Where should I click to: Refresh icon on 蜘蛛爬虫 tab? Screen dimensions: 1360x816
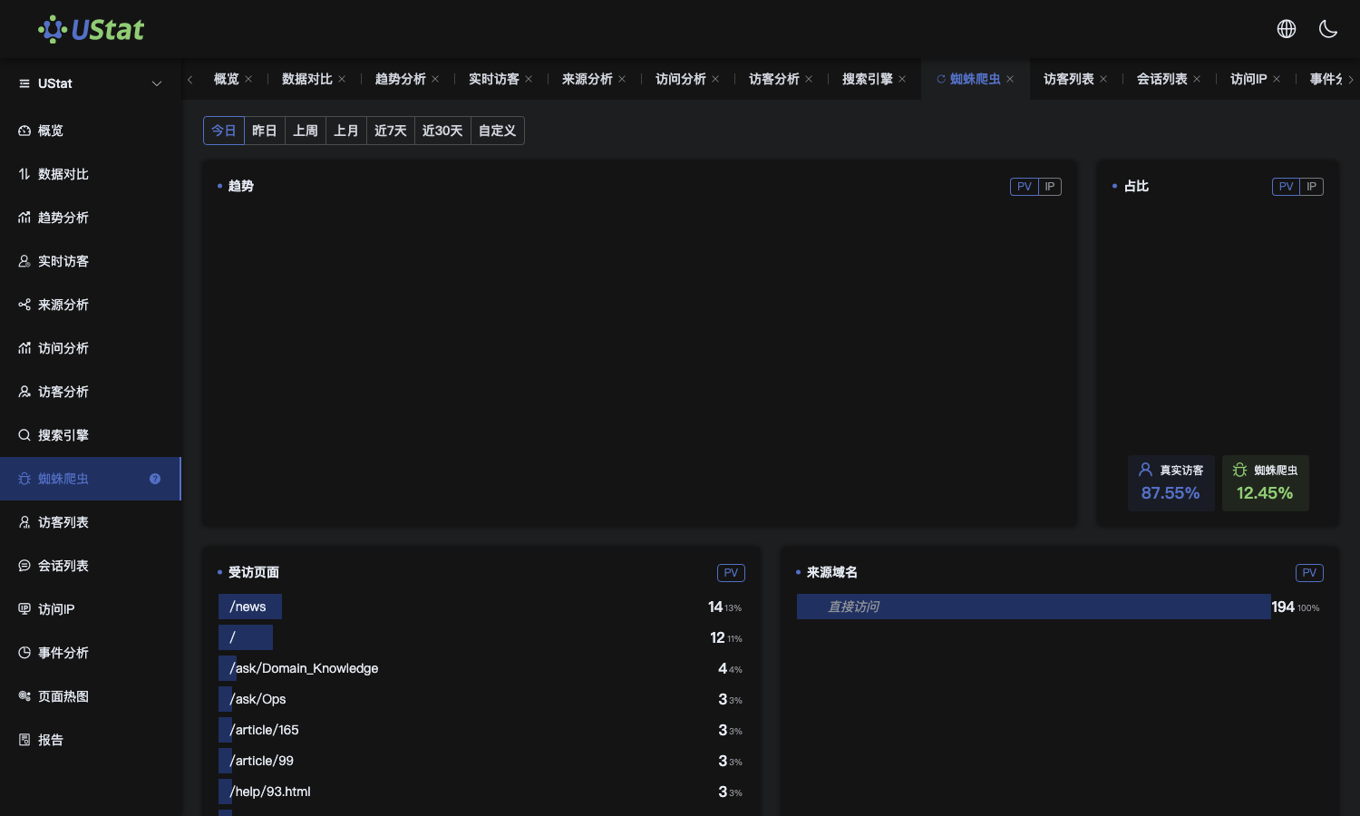click(x=941, y=79)
